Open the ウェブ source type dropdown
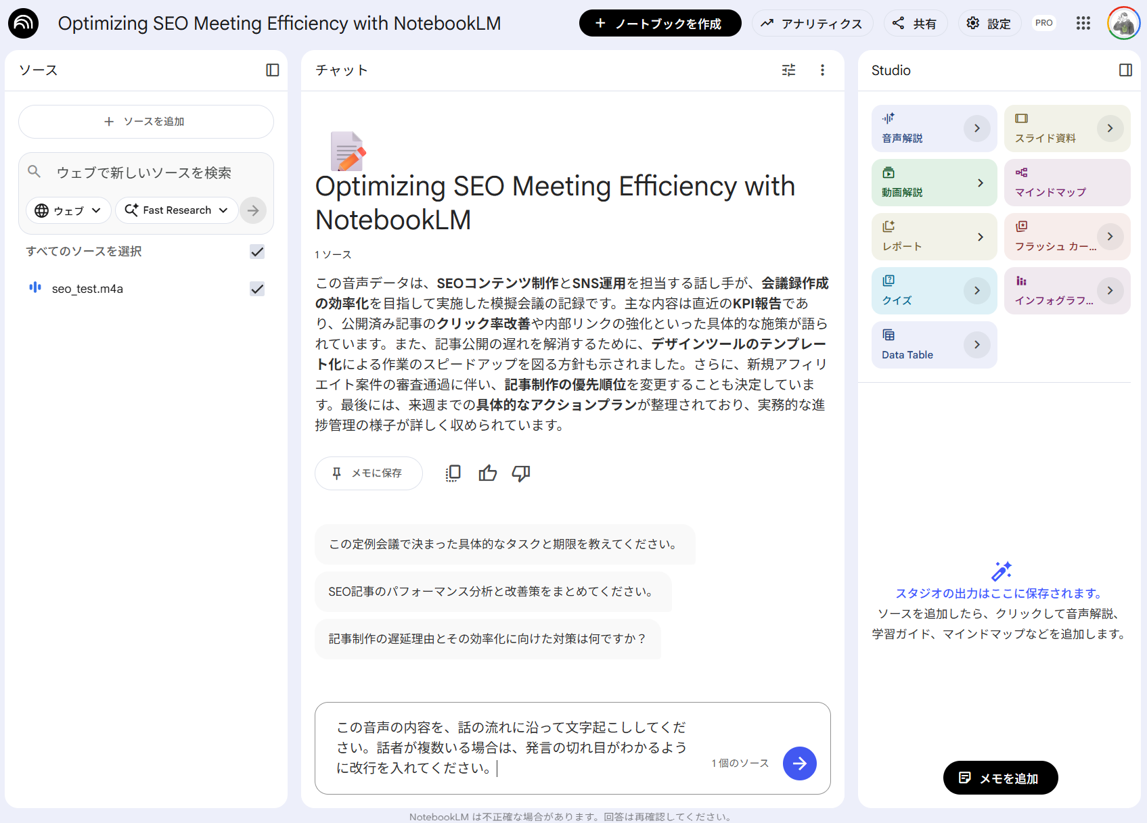Image resolution: width=1147 pixels, height=823 pixels. click(x=68, y=210)
